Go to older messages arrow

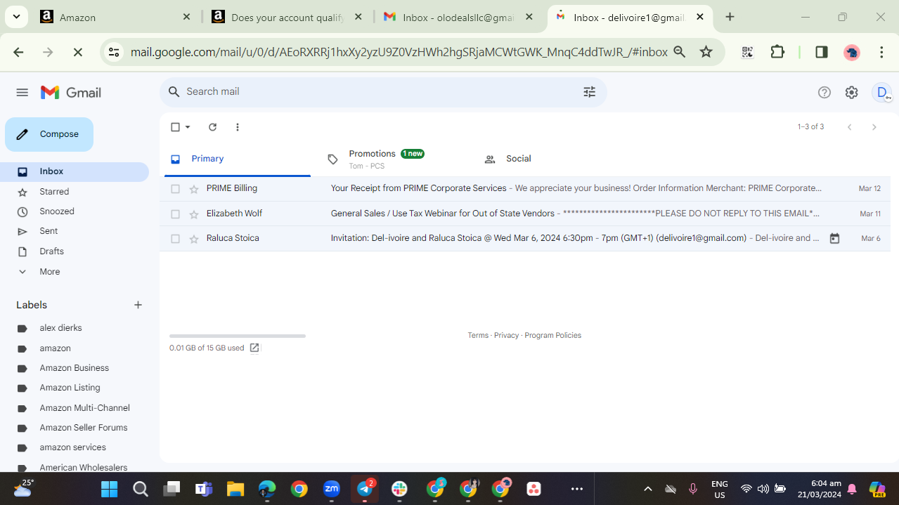(x=874, y=127)
